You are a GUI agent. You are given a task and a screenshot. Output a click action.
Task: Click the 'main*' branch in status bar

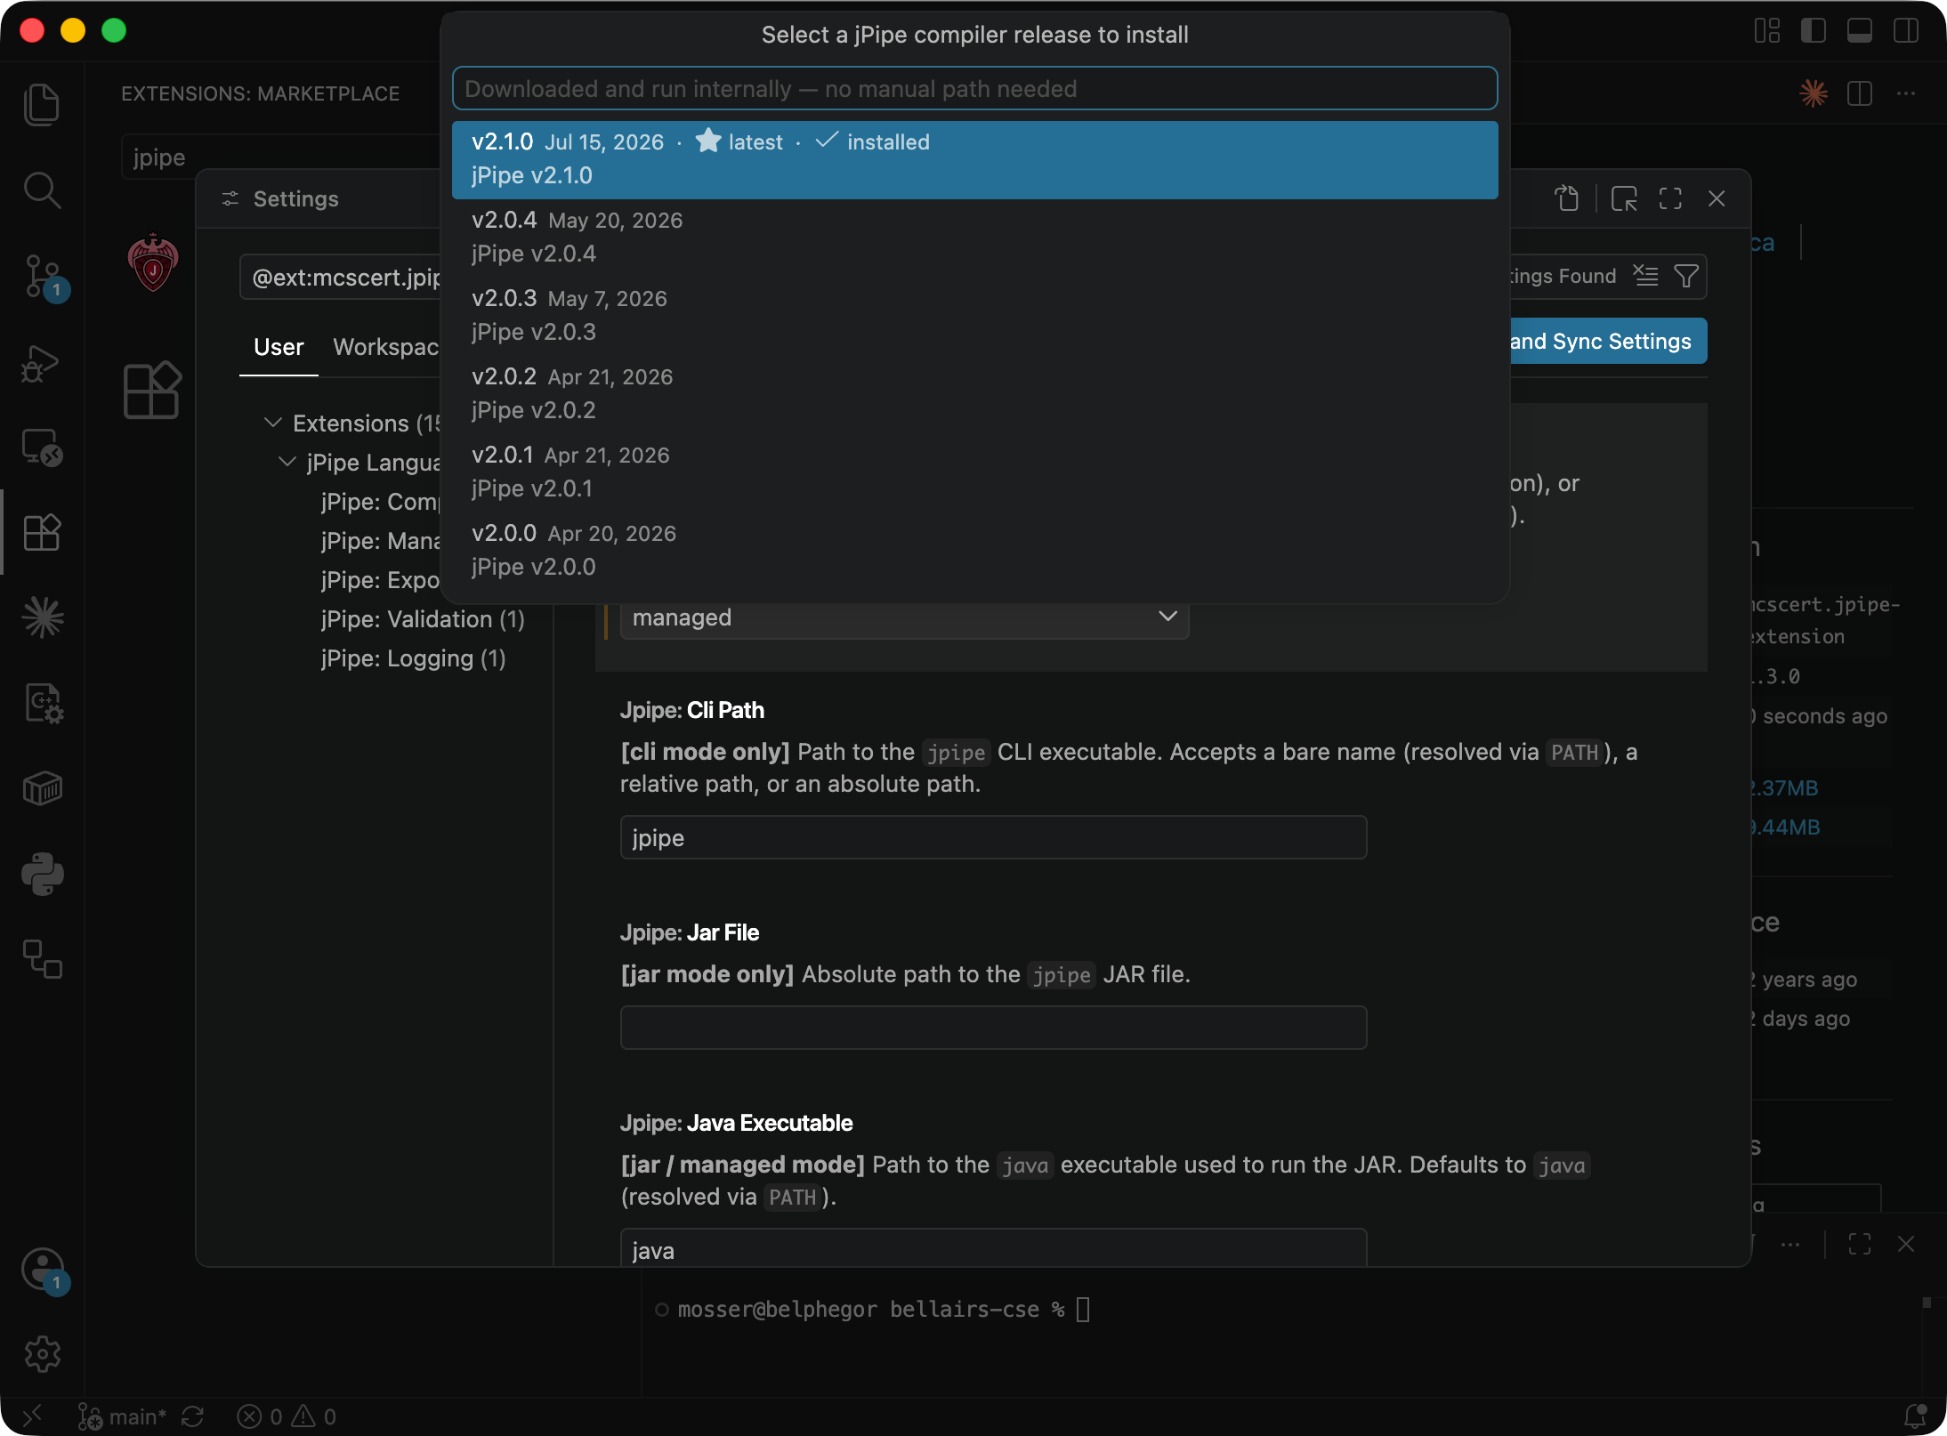point(123,1416)
